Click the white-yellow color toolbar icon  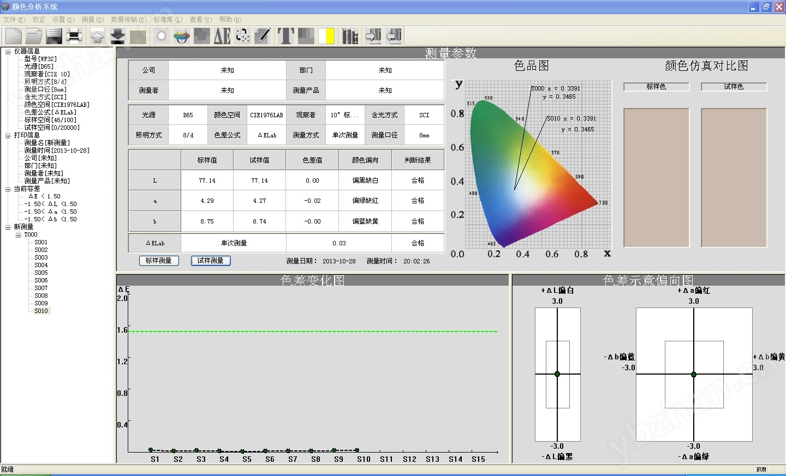point(326,36)
